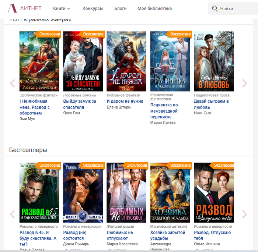Open title link Давай сыграем в любовь
Image resolution: width=258 pixels, height=252 pixels.
click(211, 104)
